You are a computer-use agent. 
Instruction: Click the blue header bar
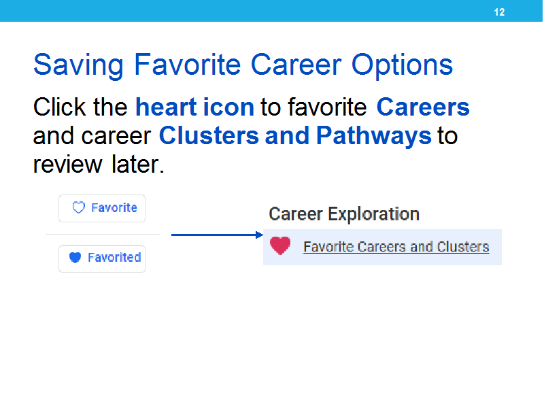pyautogui.click(x=271, y=11)
